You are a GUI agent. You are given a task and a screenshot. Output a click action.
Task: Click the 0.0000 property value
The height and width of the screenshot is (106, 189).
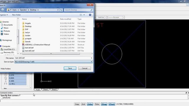point(17,78)
